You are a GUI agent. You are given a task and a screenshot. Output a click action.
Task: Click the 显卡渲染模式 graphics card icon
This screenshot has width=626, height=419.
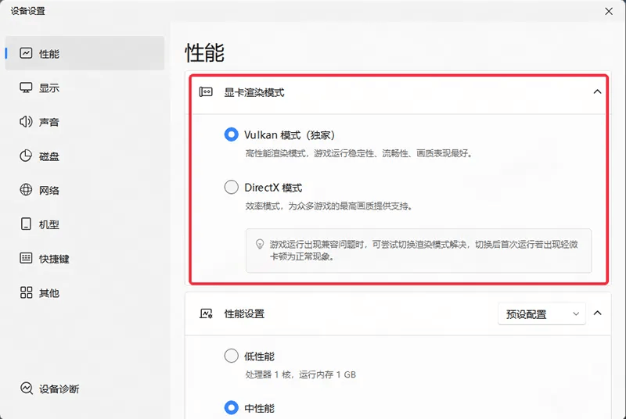(207, 92)
